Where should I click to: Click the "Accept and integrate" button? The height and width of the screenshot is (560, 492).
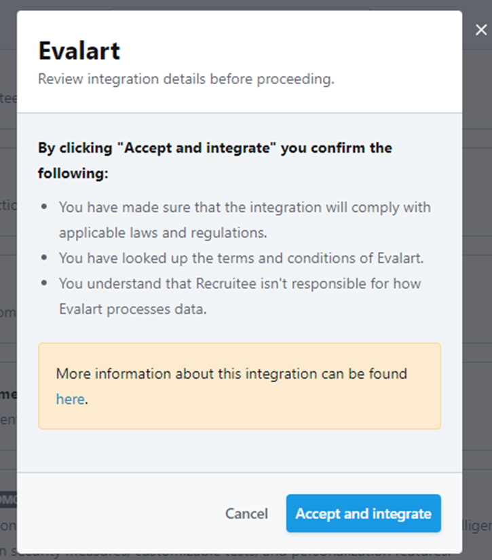click(363, 514)
